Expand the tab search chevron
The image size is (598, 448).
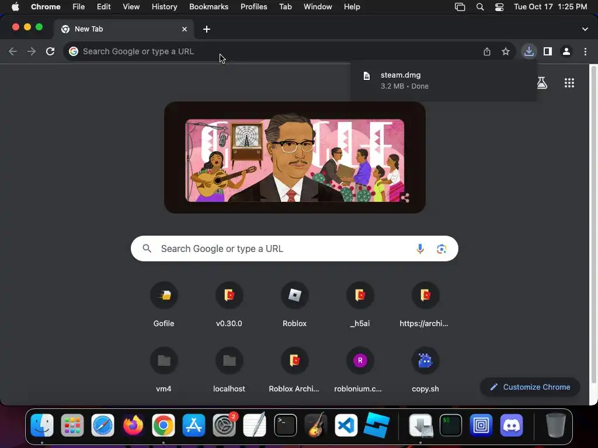(585, 29)
